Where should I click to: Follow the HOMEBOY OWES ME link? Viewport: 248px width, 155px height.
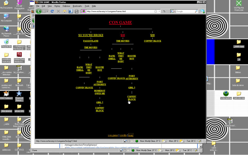(100, 92)
